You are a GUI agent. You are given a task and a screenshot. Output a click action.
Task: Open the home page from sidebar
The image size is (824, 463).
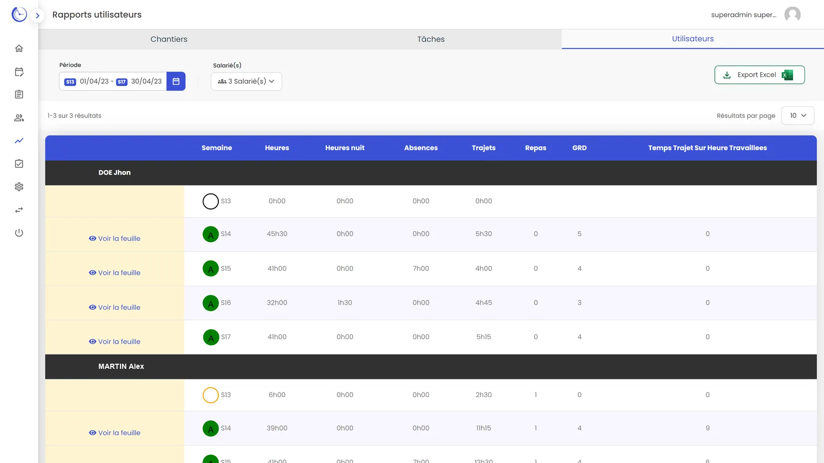(x=19, y=48)
